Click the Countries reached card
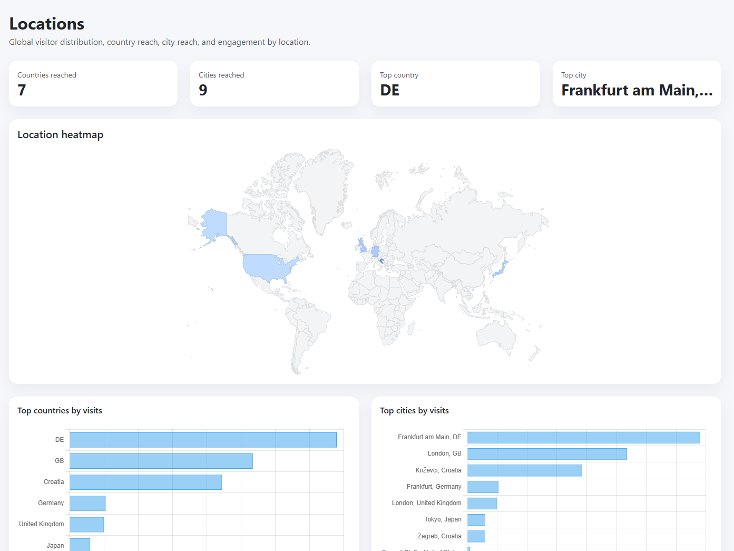This screenshot has width=734, height=551. coord(93,83)
